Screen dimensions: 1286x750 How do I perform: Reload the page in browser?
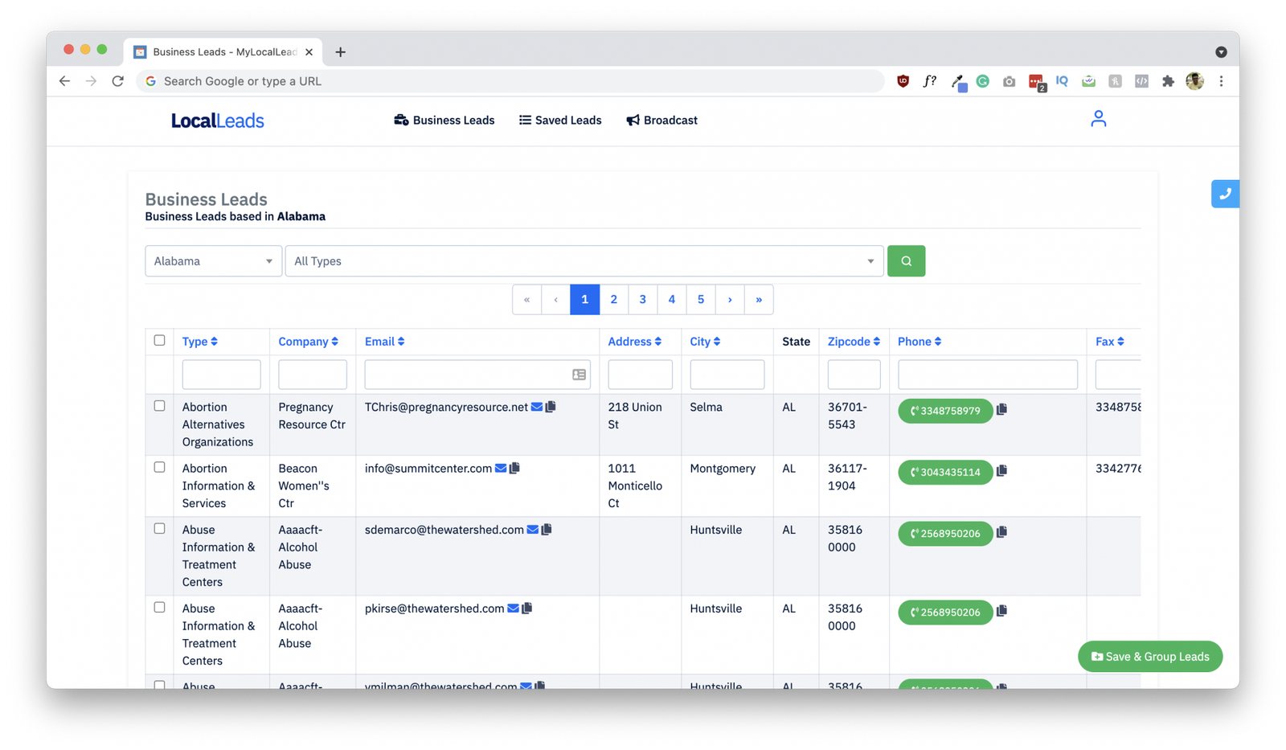click(x=117, y=81)
